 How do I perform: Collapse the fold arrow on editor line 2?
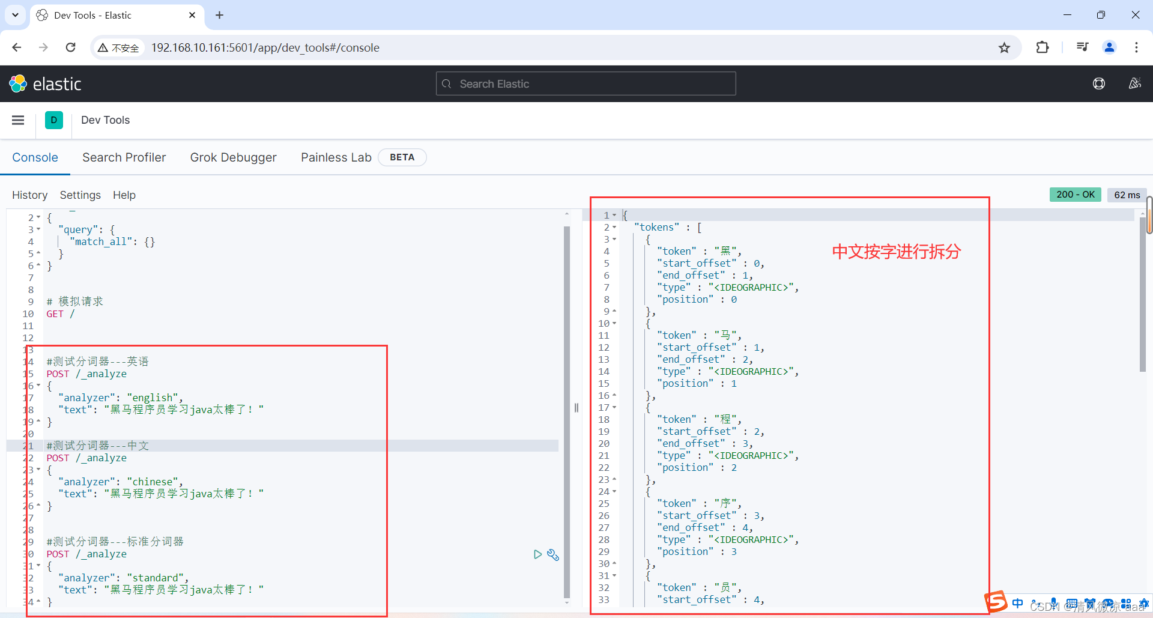[38, 217]
